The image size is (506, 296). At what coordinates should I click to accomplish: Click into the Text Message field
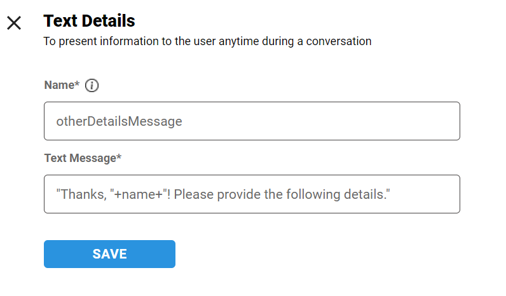click(252, 194)
